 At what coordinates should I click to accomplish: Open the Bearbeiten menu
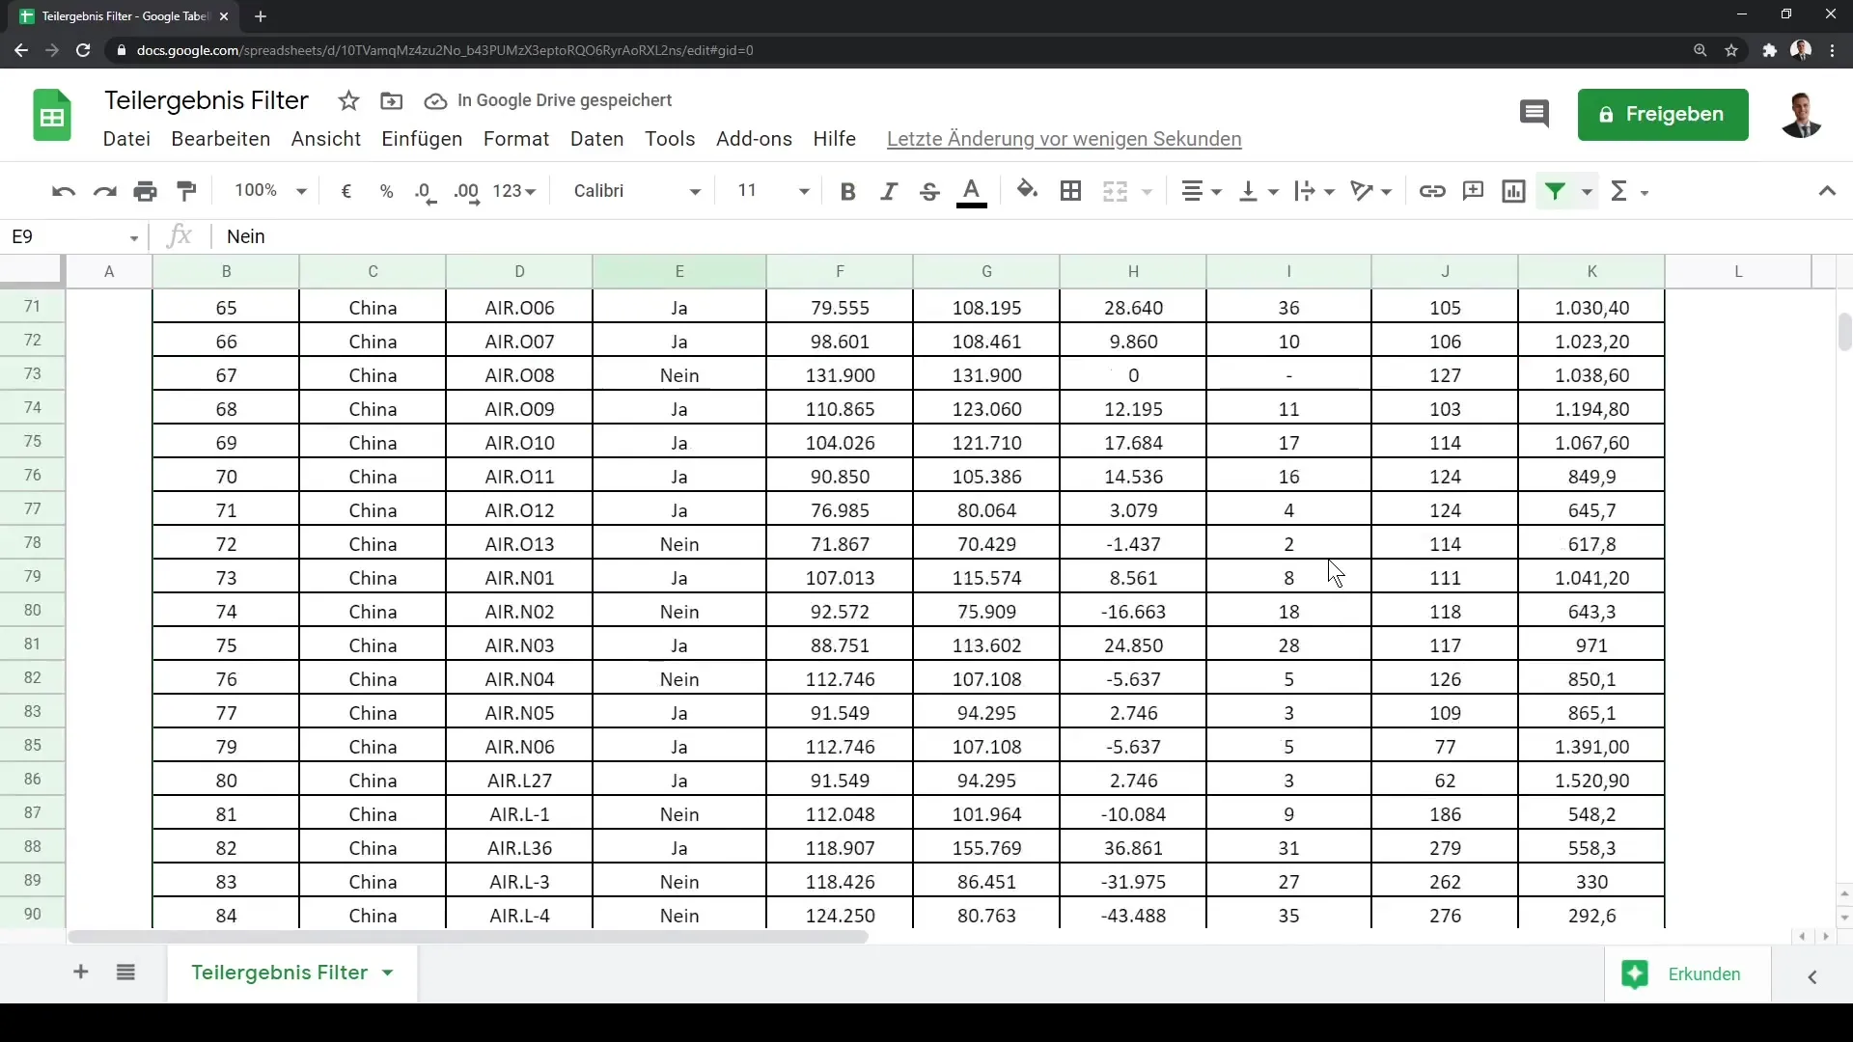[221, 139]
